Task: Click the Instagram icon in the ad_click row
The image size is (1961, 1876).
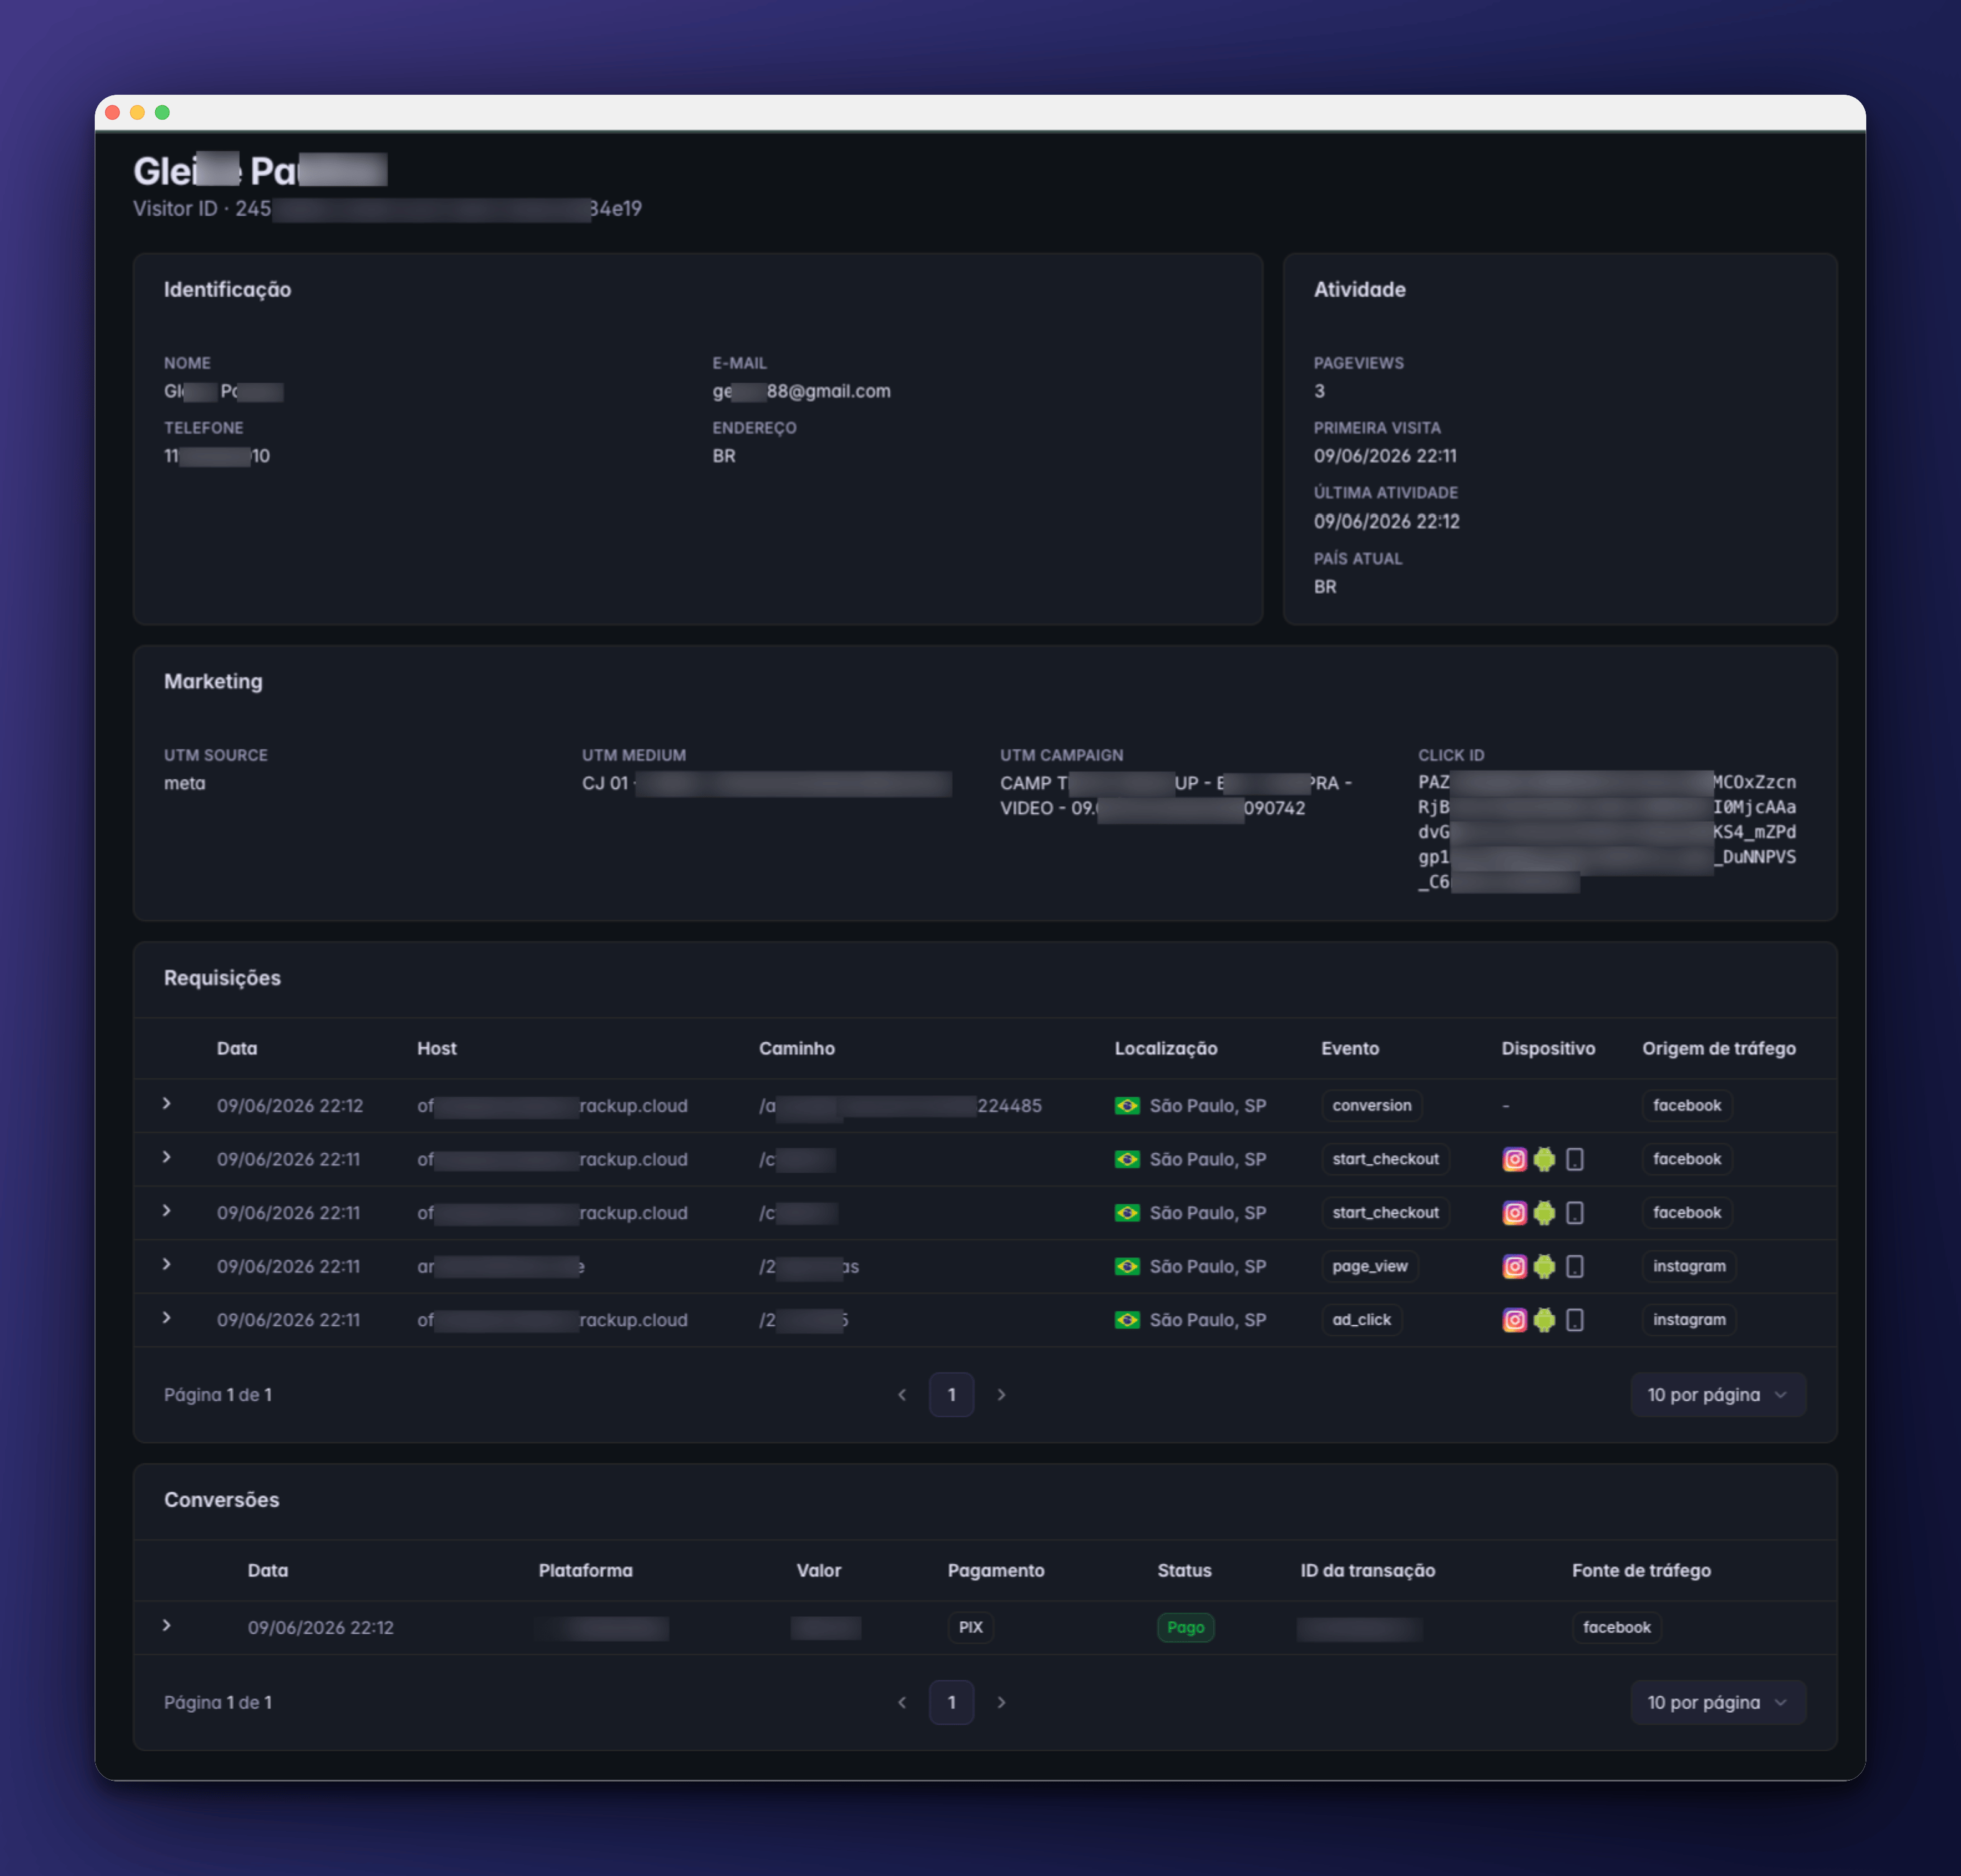Action: 1515,1320
